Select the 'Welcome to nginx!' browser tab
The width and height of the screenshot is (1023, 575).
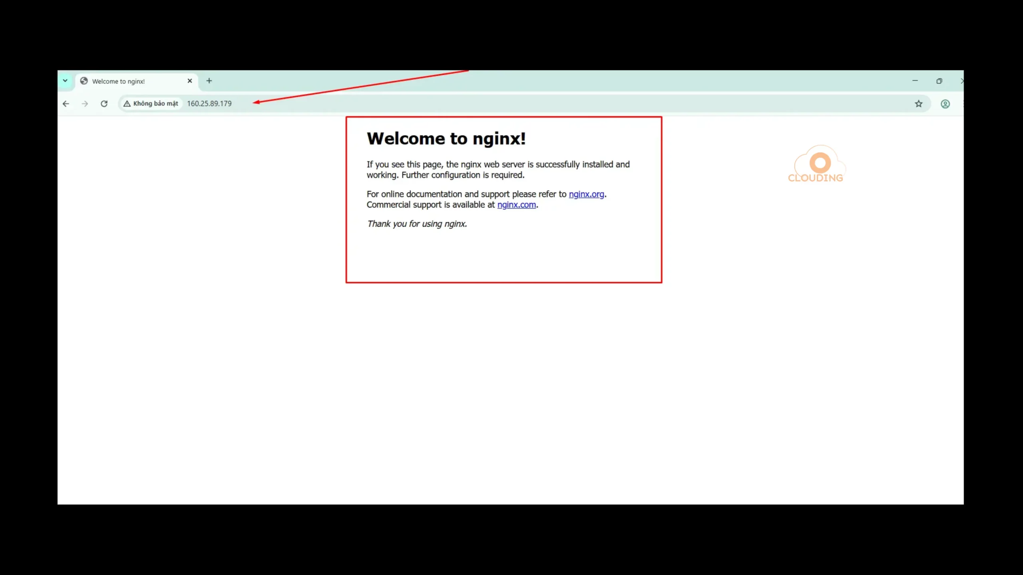[137, 81]
